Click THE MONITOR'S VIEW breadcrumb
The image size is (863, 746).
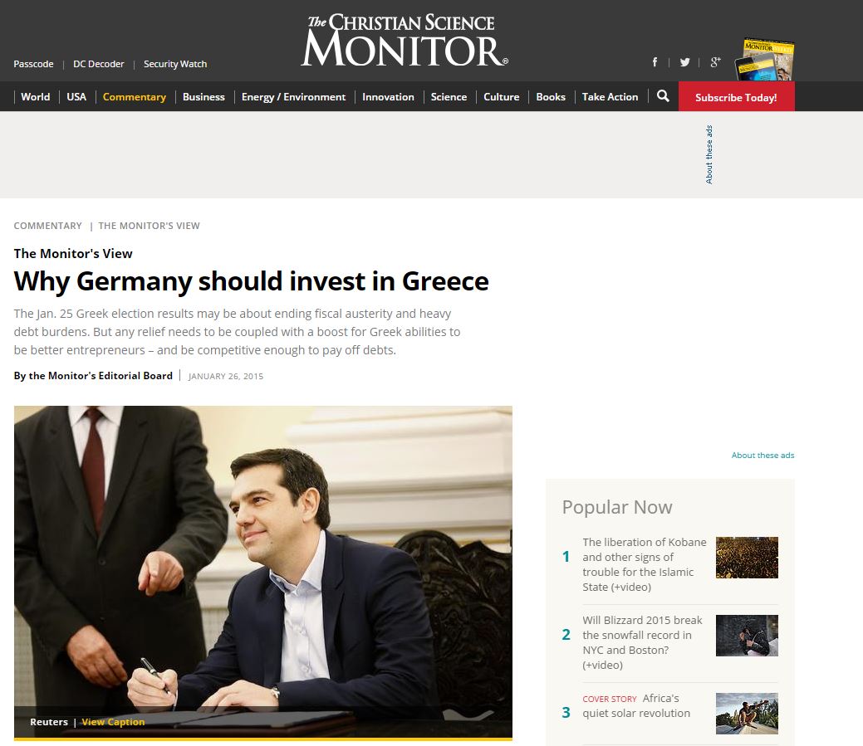point(149,226)
